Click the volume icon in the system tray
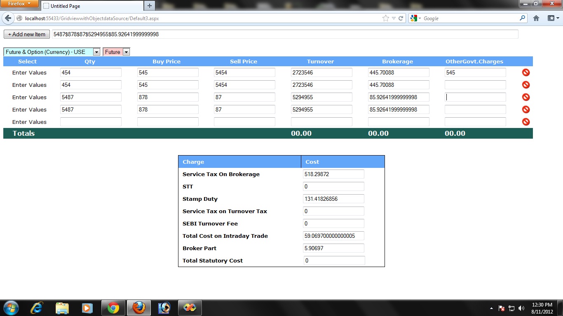The width and height of the screenshot is (563, 316). (521, 307)
